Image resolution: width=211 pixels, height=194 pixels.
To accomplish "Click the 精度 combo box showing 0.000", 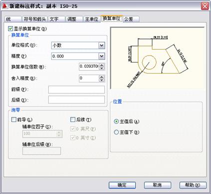I will 78,56.
